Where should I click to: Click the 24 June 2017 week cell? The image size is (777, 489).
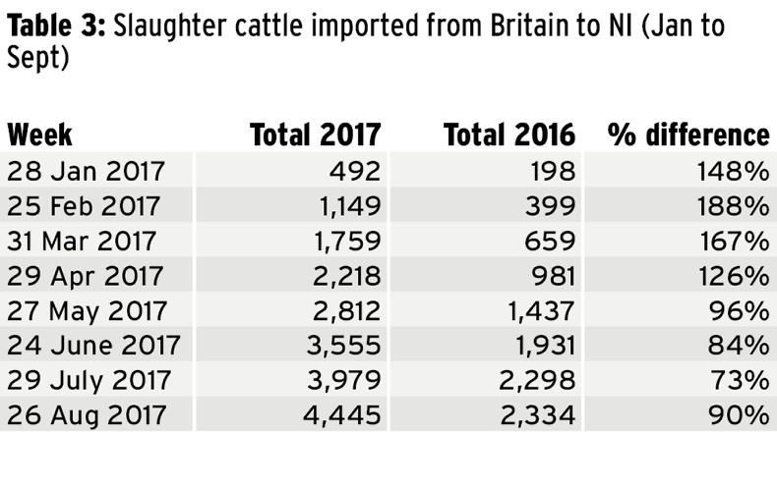[x=93, y=345]
